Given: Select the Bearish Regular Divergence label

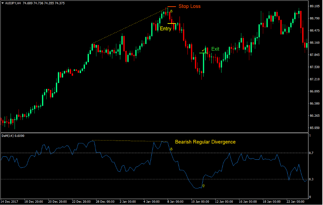Looking at the screenshot, I should point(205,142).
